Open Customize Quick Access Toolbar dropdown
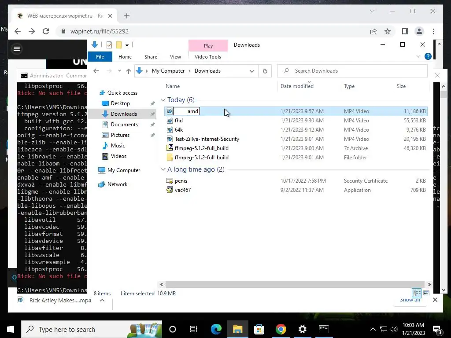451x338 pixels. pyautogui.click(x=127, y=45)
